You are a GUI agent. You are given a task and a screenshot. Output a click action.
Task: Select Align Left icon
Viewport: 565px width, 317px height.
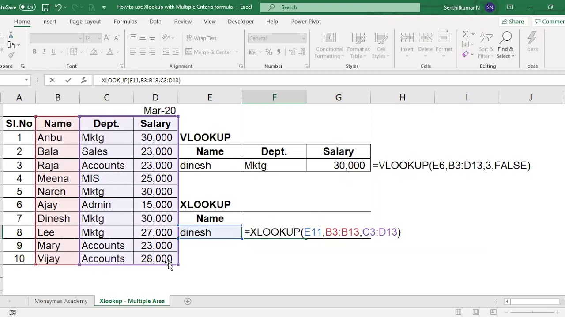pos(133,52)
